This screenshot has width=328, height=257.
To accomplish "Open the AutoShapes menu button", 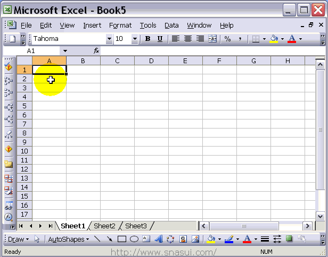I will tap(69, 239).
